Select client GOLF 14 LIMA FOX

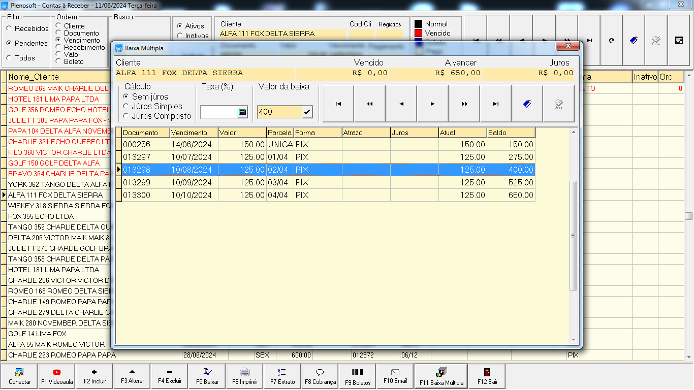coord(58,334)
